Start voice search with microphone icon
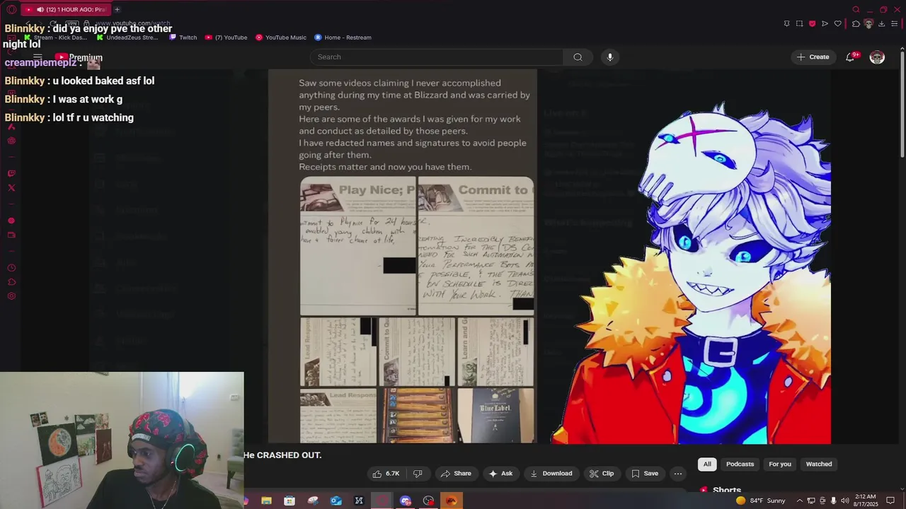This screenshot has width=906, height=509. (x=610, y=57)
